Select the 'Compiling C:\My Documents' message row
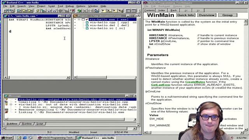 click(x=73, y=102)
